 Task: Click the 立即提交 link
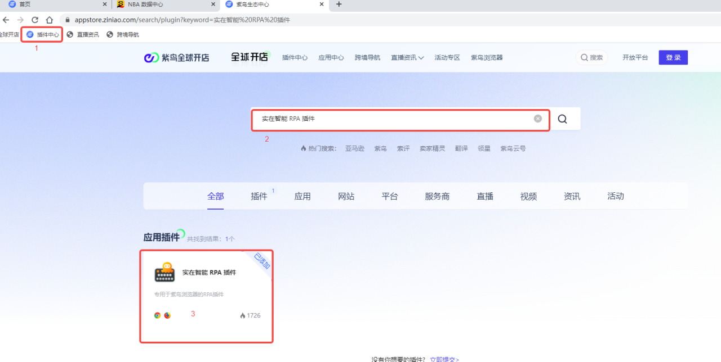coord(444,359)
